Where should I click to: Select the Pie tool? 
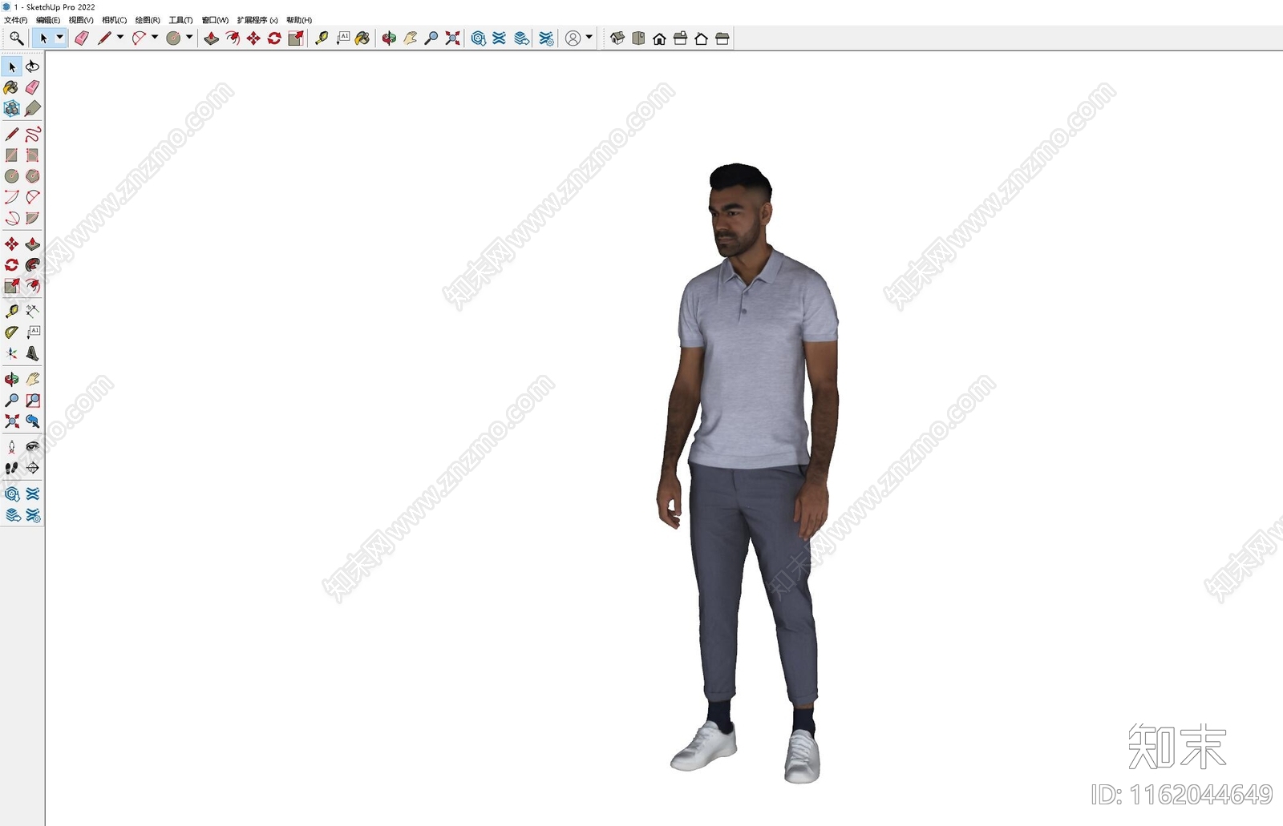[x=33, y=217]
